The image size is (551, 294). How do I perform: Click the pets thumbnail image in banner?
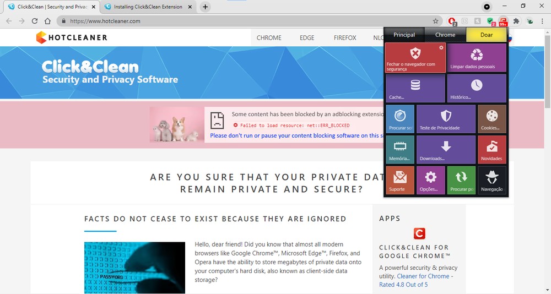[177, 124]
